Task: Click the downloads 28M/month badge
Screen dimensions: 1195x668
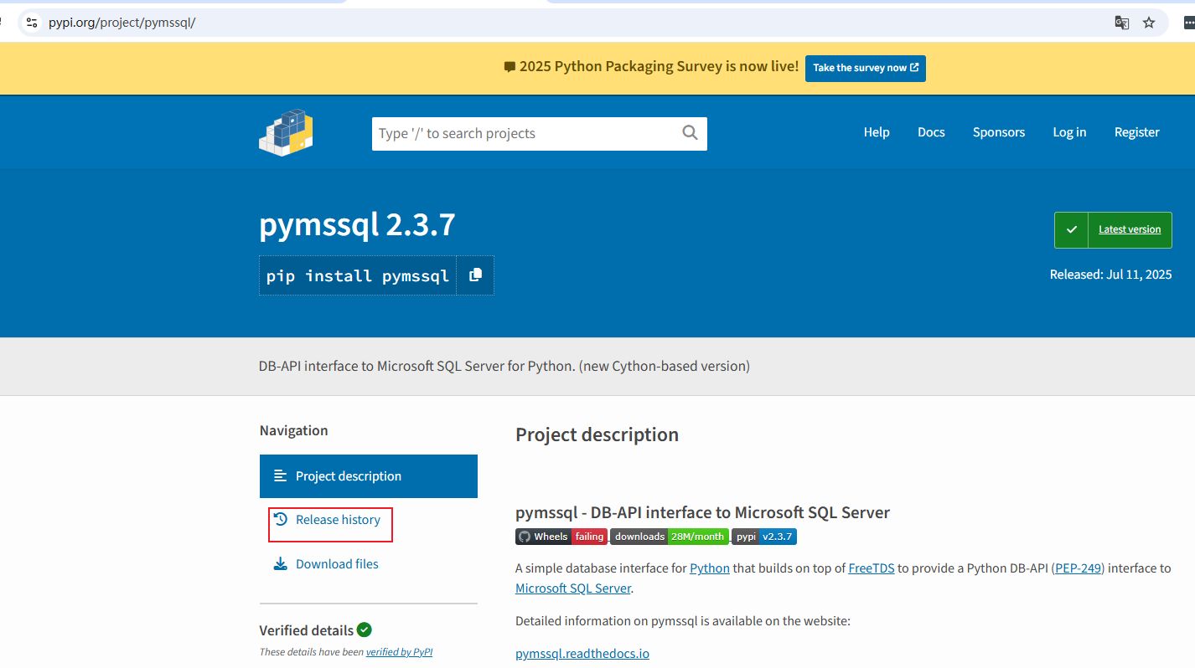Action: (x=669, y=537)
